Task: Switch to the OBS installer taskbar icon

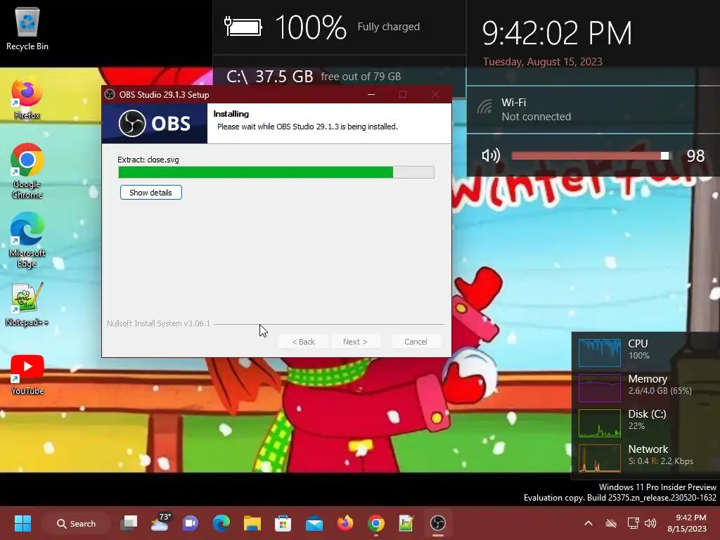Action: [437, 523]
